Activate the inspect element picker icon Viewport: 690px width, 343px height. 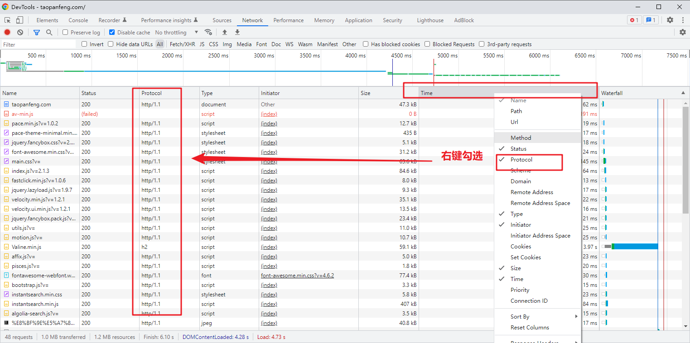8,20
